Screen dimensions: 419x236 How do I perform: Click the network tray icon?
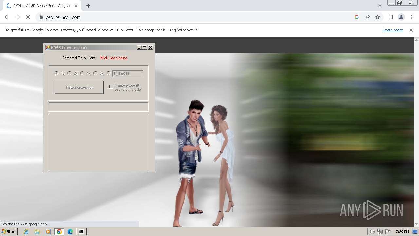(x=380, y=232)
